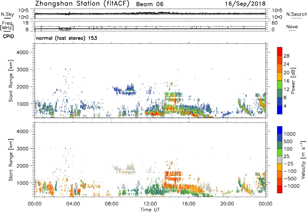Click the '12:00' time axis label

point(150,204)
